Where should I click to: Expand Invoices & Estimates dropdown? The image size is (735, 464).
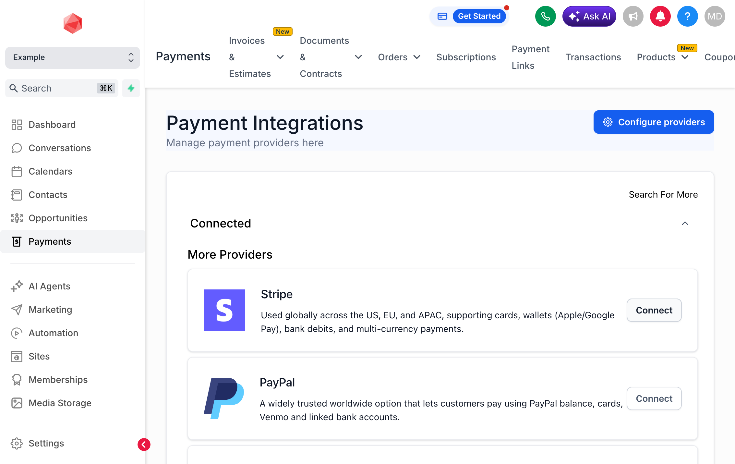(x=256, y=57)
